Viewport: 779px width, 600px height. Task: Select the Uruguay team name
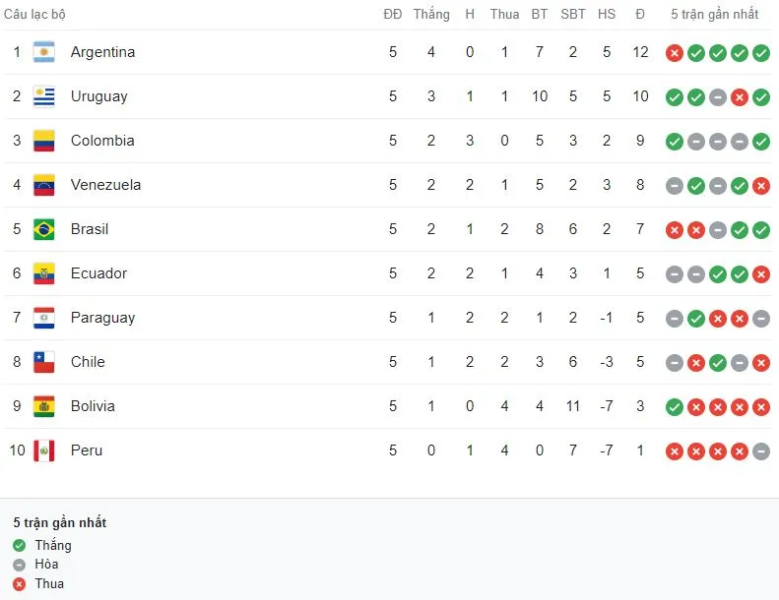click(98, 96)
